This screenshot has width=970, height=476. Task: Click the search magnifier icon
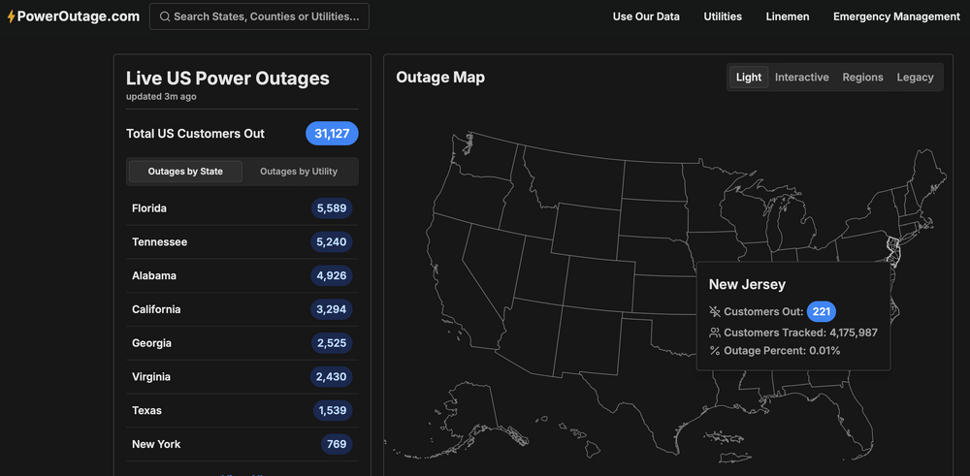tap(165, 16)
